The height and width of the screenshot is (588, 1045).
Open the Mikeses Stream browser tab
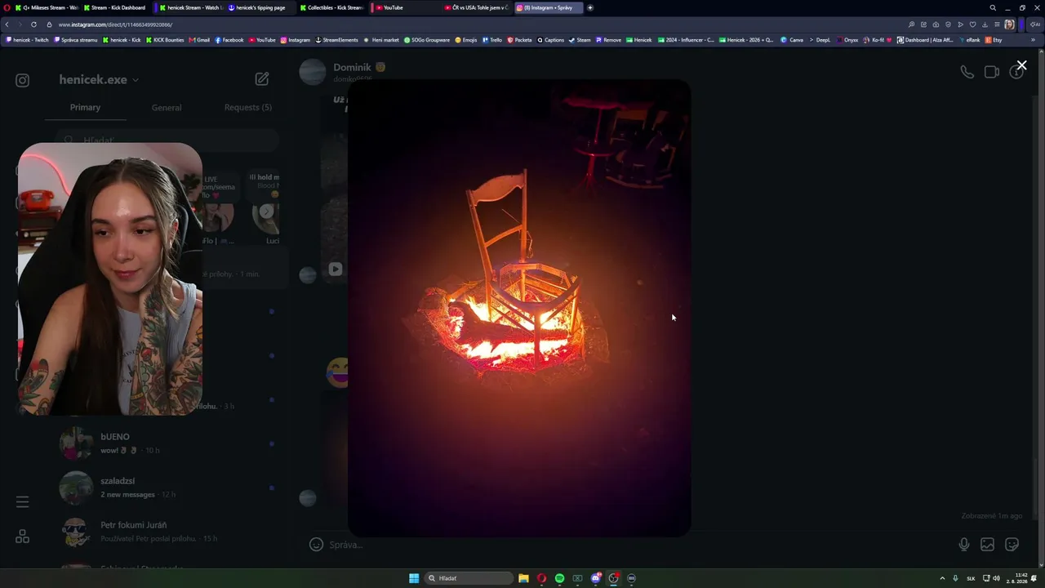tap(47, 7)
